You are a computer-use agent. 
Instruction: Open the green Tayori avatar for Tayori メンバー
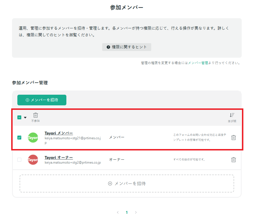pos(33,138)
